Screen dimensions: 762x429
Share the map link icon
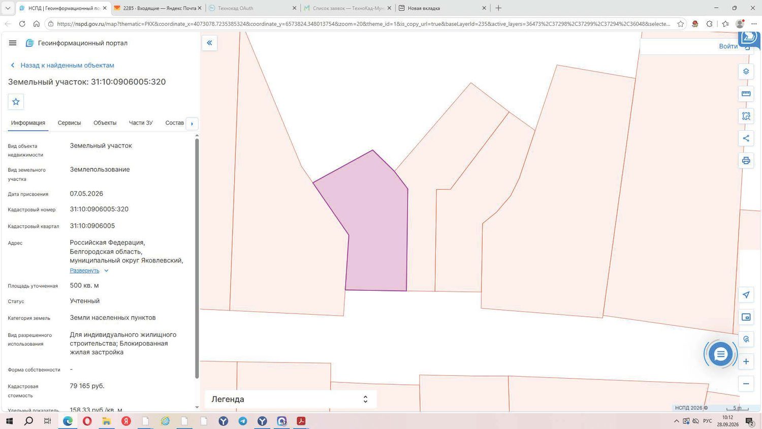[746, 138]
